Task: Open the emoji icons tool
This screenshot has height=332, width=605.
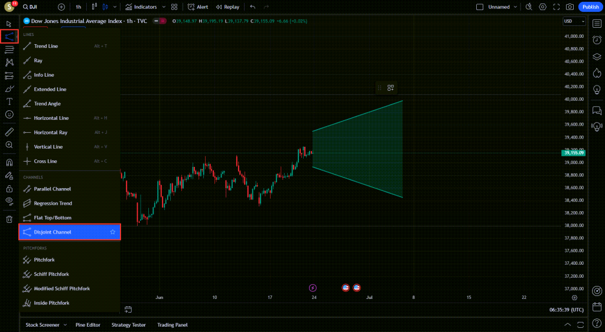Action: point(9,114)
